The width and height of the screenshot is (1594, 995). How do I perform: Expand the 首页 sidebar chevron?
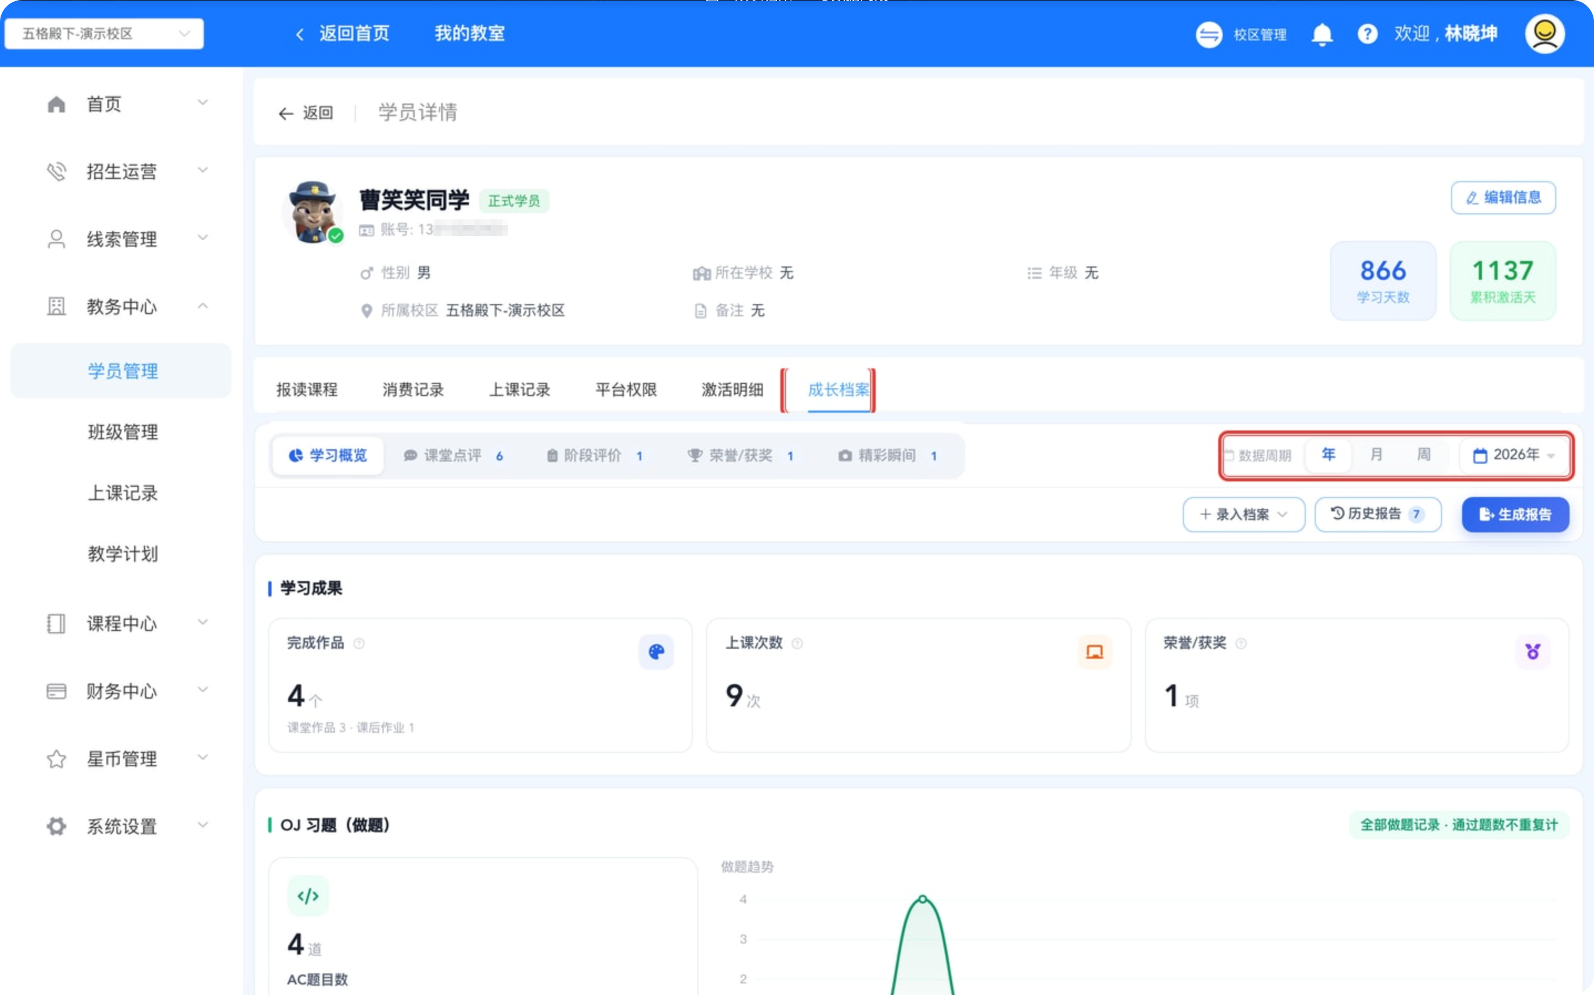pyautogui.click(x=203, y=102)
